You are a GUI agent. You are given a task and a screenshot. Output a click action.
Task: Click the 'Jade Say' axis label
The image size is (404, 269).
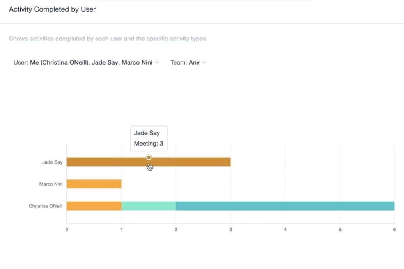click(52, 162)
